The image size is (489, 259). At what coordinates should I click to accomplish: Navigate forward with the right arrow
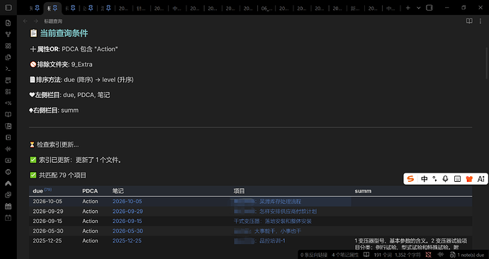point(36,21)
